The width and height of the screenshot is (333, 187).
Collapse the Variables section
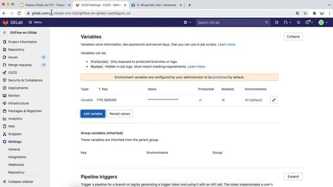(293, 36)
